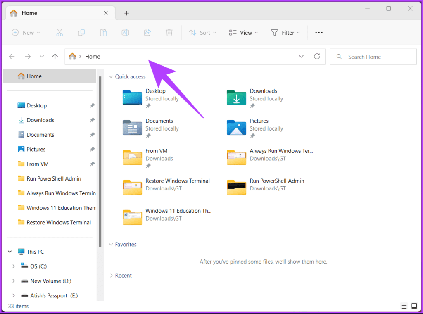Screen dimensions: 423x314
Task: Switch to large thumbnails view in status bar
Action: [414, 306]
